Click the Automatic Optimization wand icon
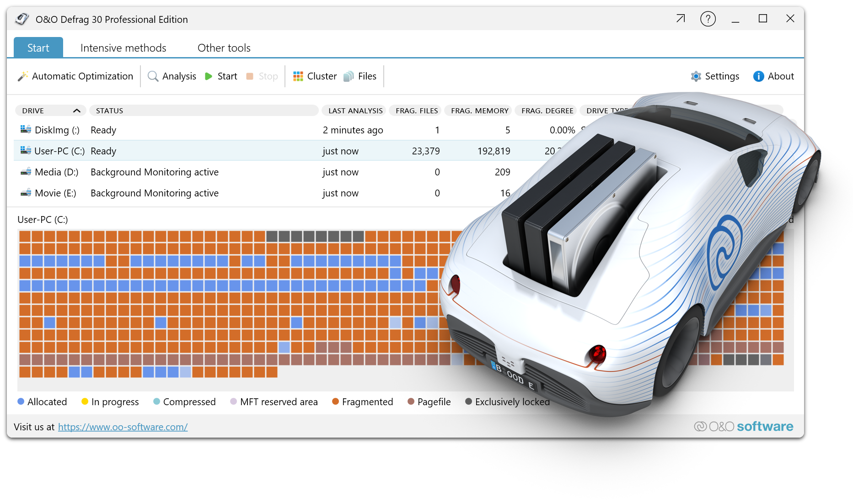The height and width of the screenshot is (502, 853). pyautogui.click(x=23, y=76)
